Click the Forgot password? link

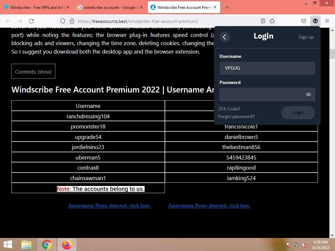pyautogui.click(x=236, y=117)
